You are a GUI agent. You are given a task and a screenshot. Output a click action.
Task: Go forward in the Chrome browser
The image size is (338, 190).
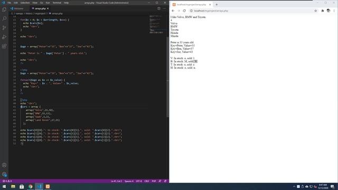pos(179,11)
